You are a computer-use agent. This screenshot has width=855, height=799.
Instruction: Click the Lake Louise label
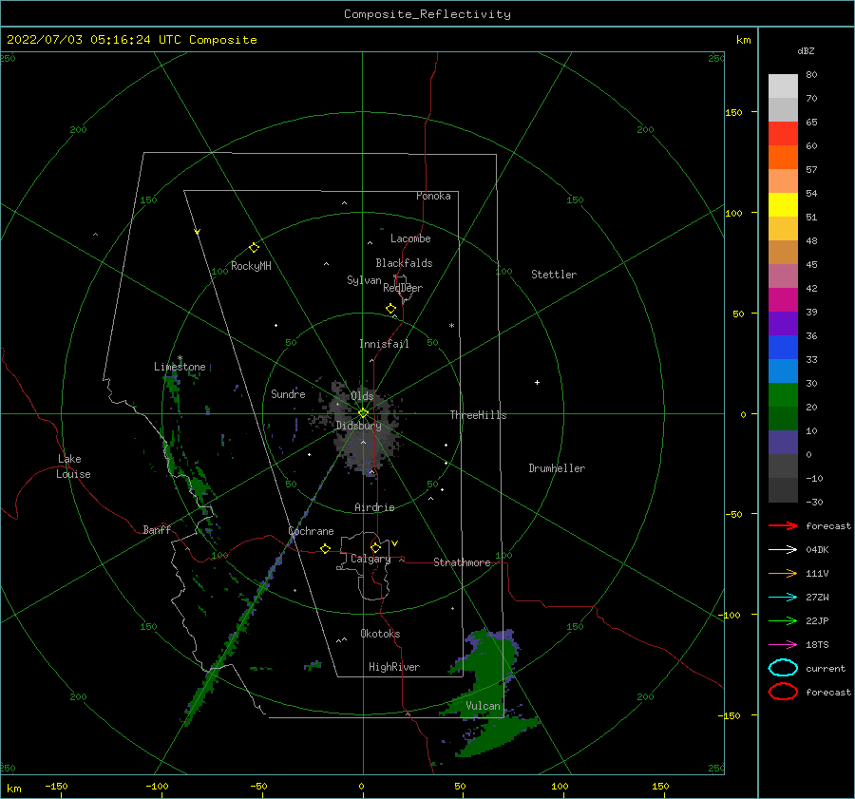[73, 466]
